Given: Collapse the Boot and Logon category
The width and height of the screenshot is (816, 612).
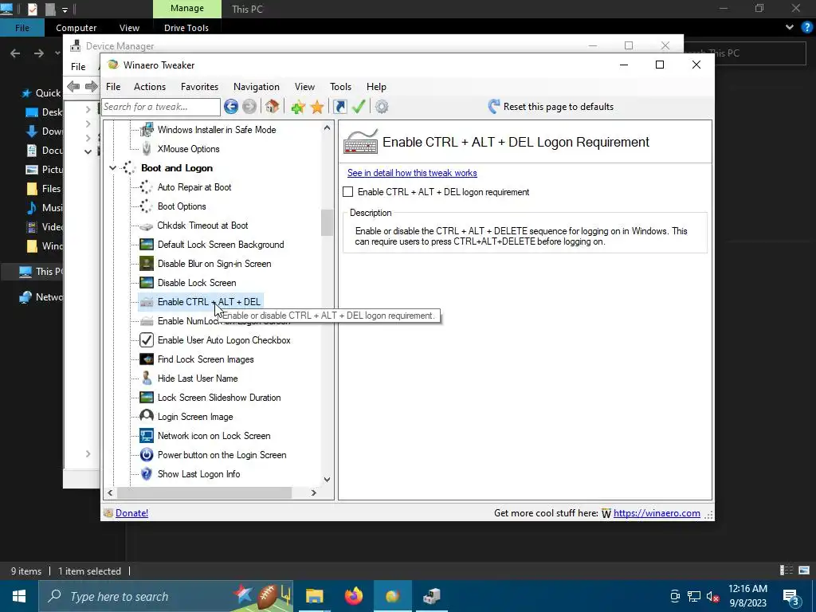Looking at the screenshot, I should [x=112, y=168].
